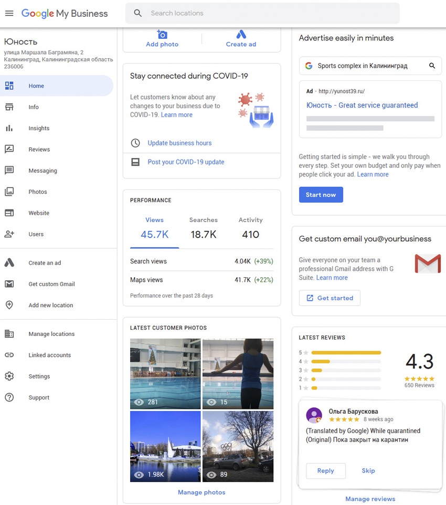Screen dimensions: 446x505
Task: Click the 5-star rating bar
Action: coord(346,353)
